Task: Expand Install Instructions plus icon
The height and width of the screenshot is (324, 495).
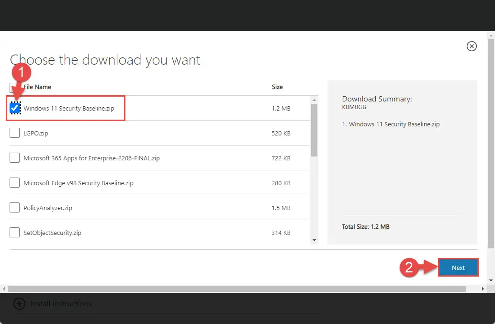Action: coord(19,303)
